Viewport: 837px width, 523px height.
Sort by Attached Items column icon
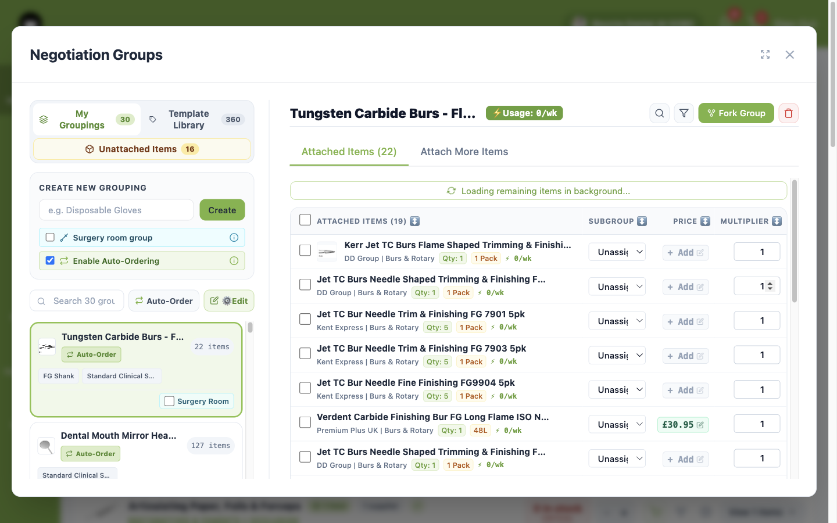(414, 221)
